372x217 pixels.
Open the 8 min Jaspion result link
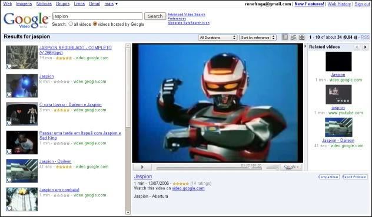tap(46, 76)
